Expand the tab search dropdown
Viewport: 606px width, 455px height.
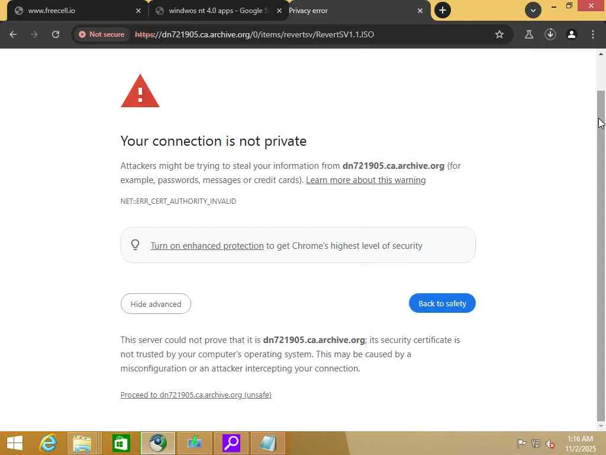click(533, 10)
